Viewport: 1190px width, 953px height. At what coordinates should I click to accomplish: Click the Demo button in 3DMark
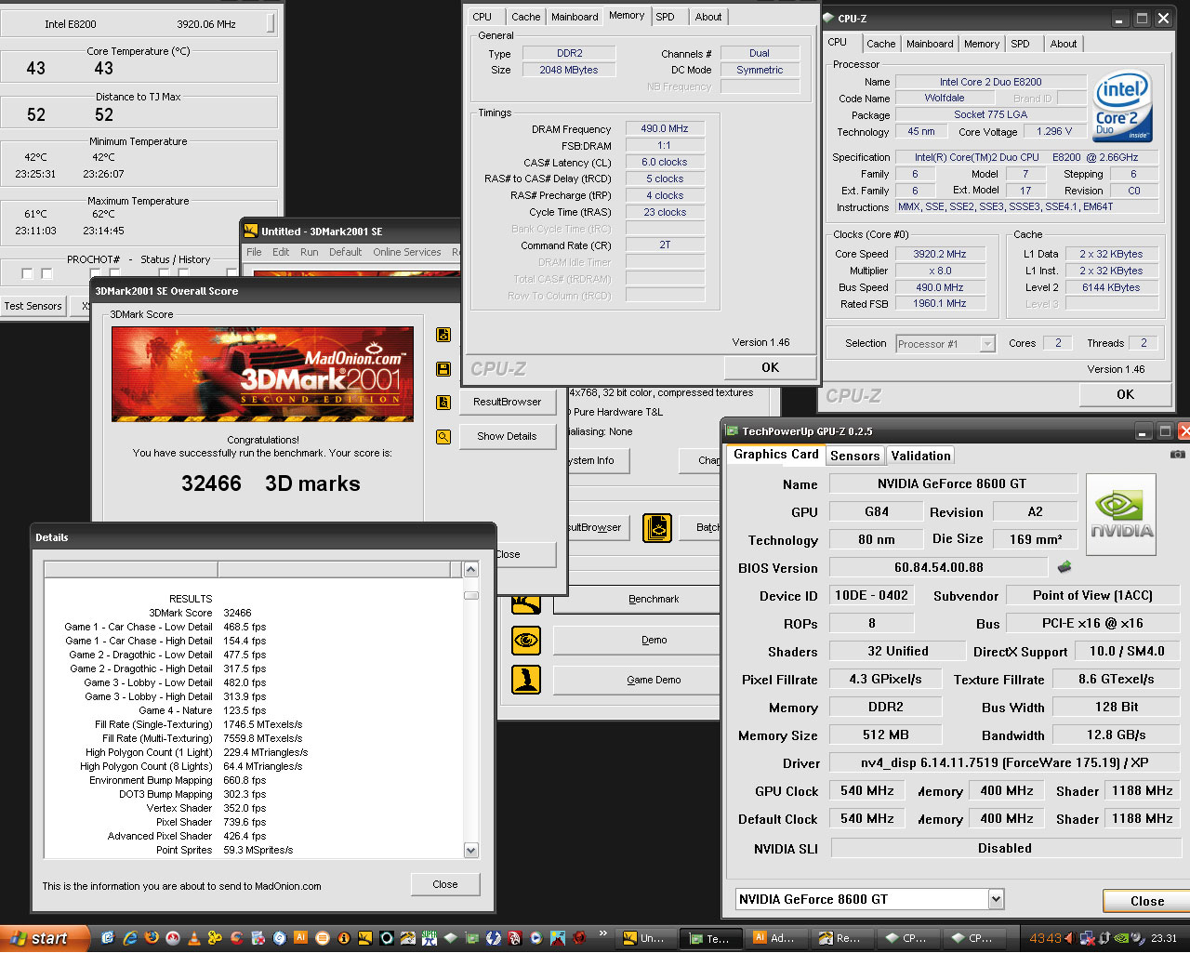tap(636, 640)
